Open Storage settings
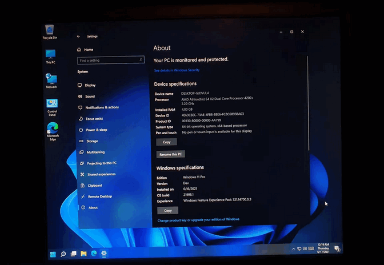 [89, 141]
